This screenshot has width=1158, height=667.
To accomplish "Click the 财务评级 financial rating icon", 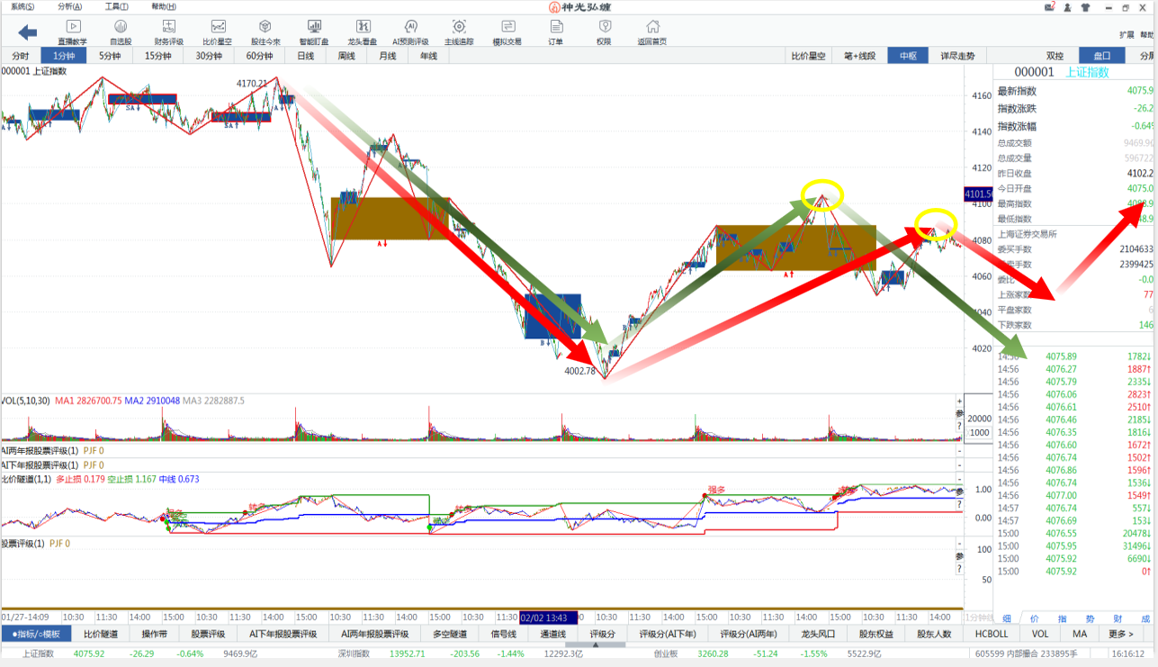I will (168, 32).
